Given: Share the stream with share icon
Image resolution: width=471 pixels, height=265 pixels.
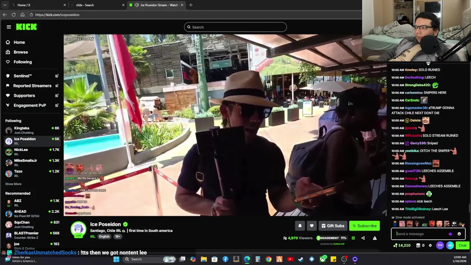Looking at the screenshot, I should pyautogui.click(x=363, y=238).
